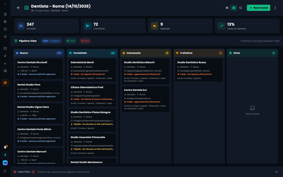The width and height of the screenshot is (283, 177).
Task: Open Studio Dentistico Bianchi card
Action: [146, 71]
